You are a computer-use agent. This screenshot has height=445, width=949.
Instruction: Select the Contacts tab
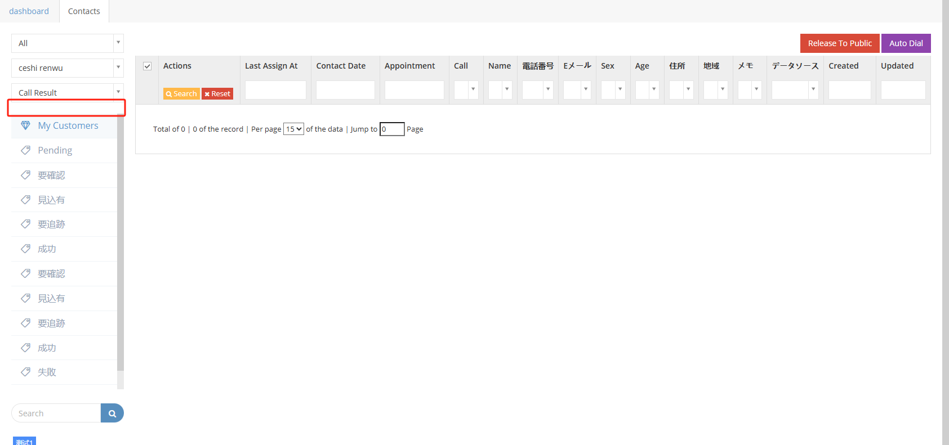[x=84, y=11]
